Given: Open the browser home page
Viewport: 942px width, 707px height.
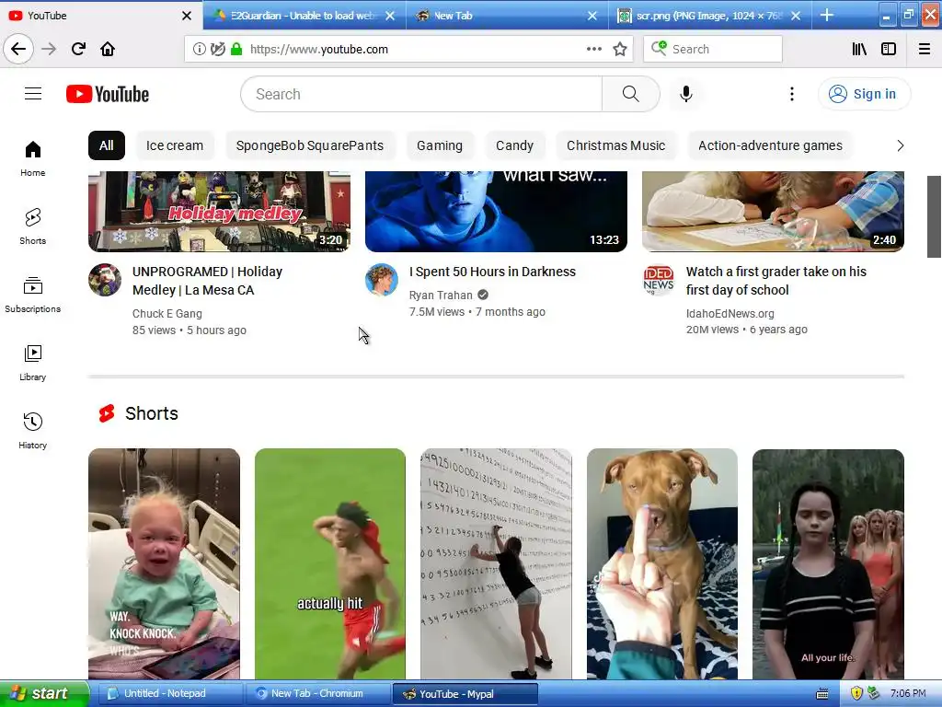Looking at the screenshot, I should coord(108,49).
